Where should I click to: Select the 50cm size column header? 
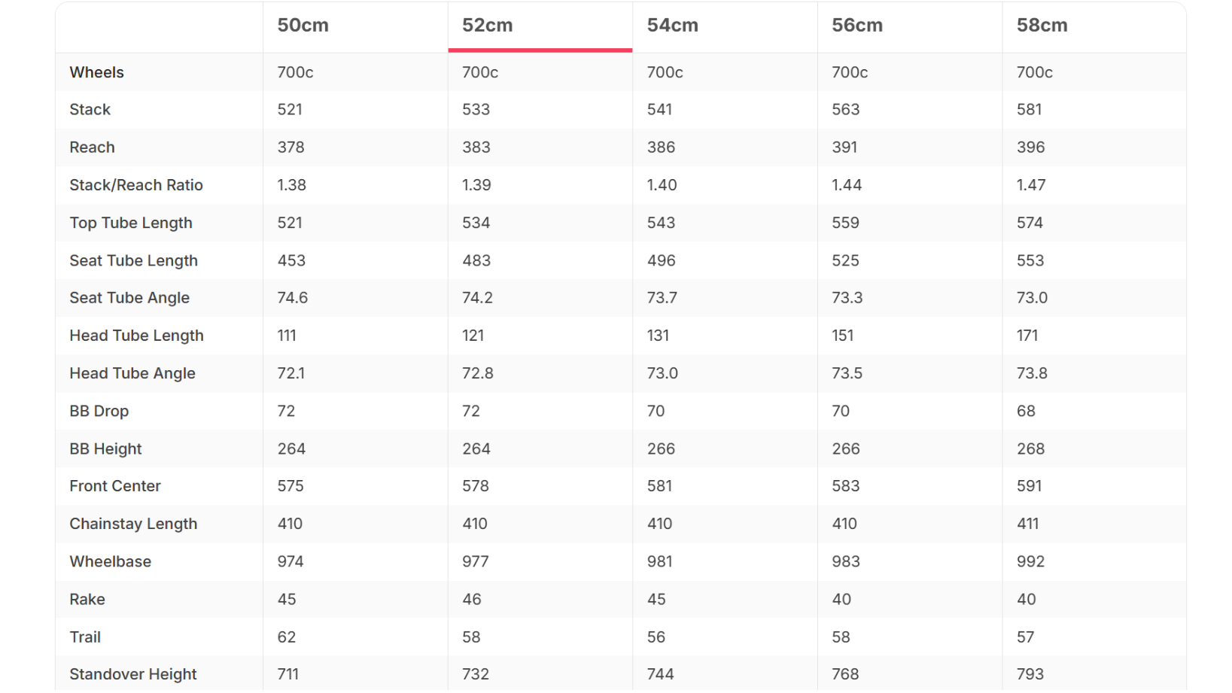pyautogui.click(x=303, y=25)
